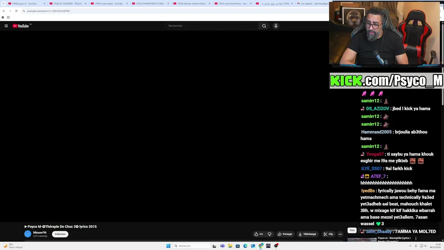Click the Clip button

pyautogui.click(x=328, y=234)
